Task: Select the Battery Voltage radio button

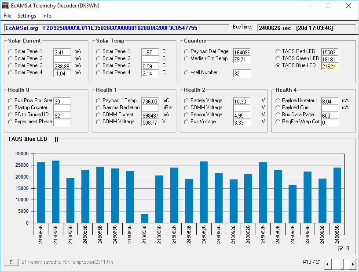Action: coord(187,101)
